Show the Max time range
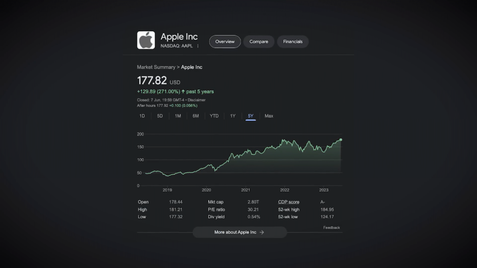The height and width of the screenshot is (268, 477). [269, 116]
